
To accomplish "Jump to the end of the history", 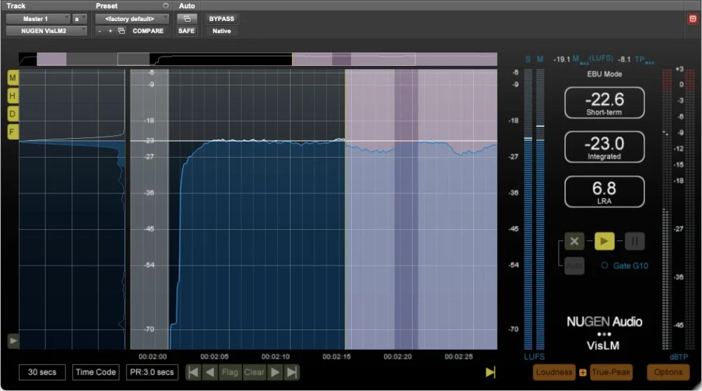I will pyautogui.click(x=292, y=372).
